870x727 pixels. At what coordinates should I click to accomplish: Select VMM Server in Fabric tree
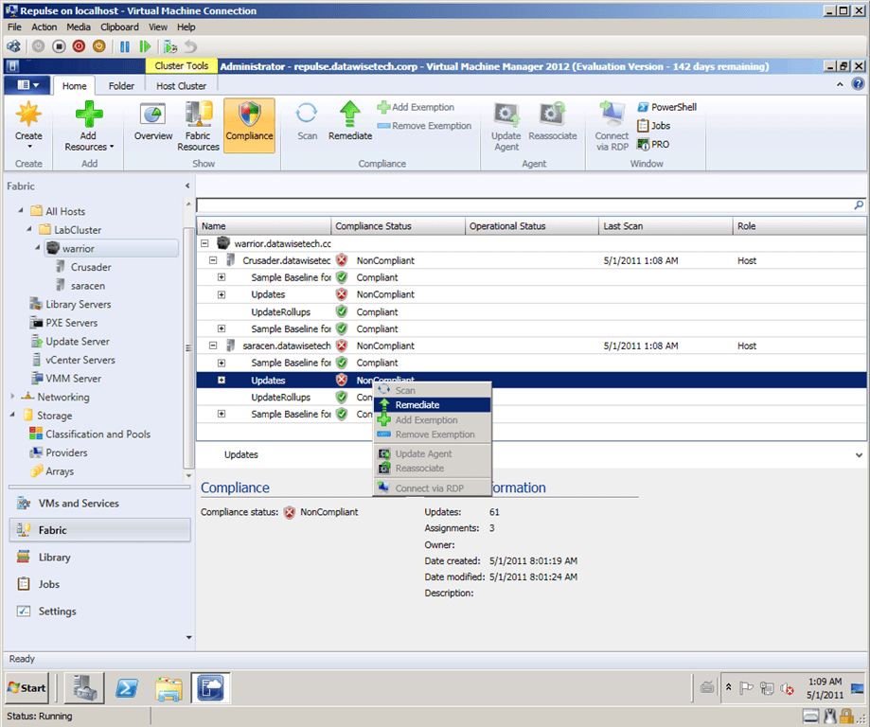[x=73, y=379]
